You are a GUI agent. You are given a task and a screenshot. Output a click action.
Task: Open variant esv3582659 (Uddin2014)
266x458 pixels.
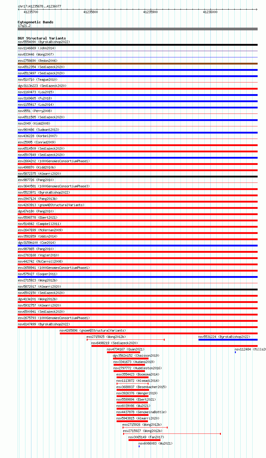click(x=38, y=236)
